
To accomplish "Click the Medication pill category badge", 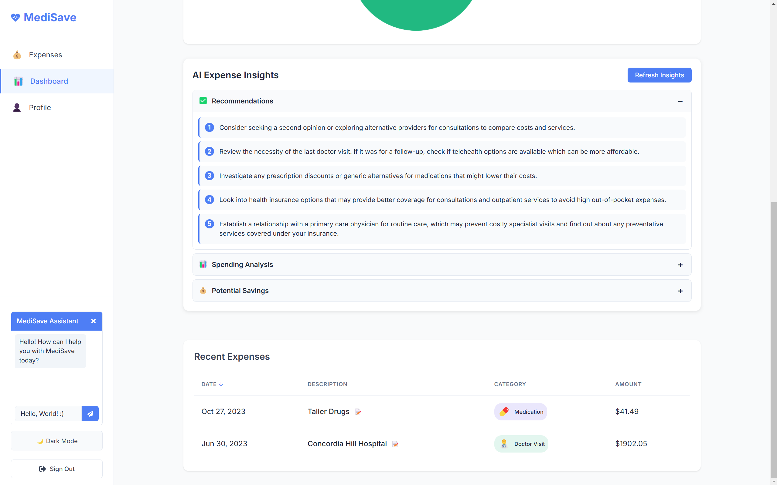I will (520, 412).
